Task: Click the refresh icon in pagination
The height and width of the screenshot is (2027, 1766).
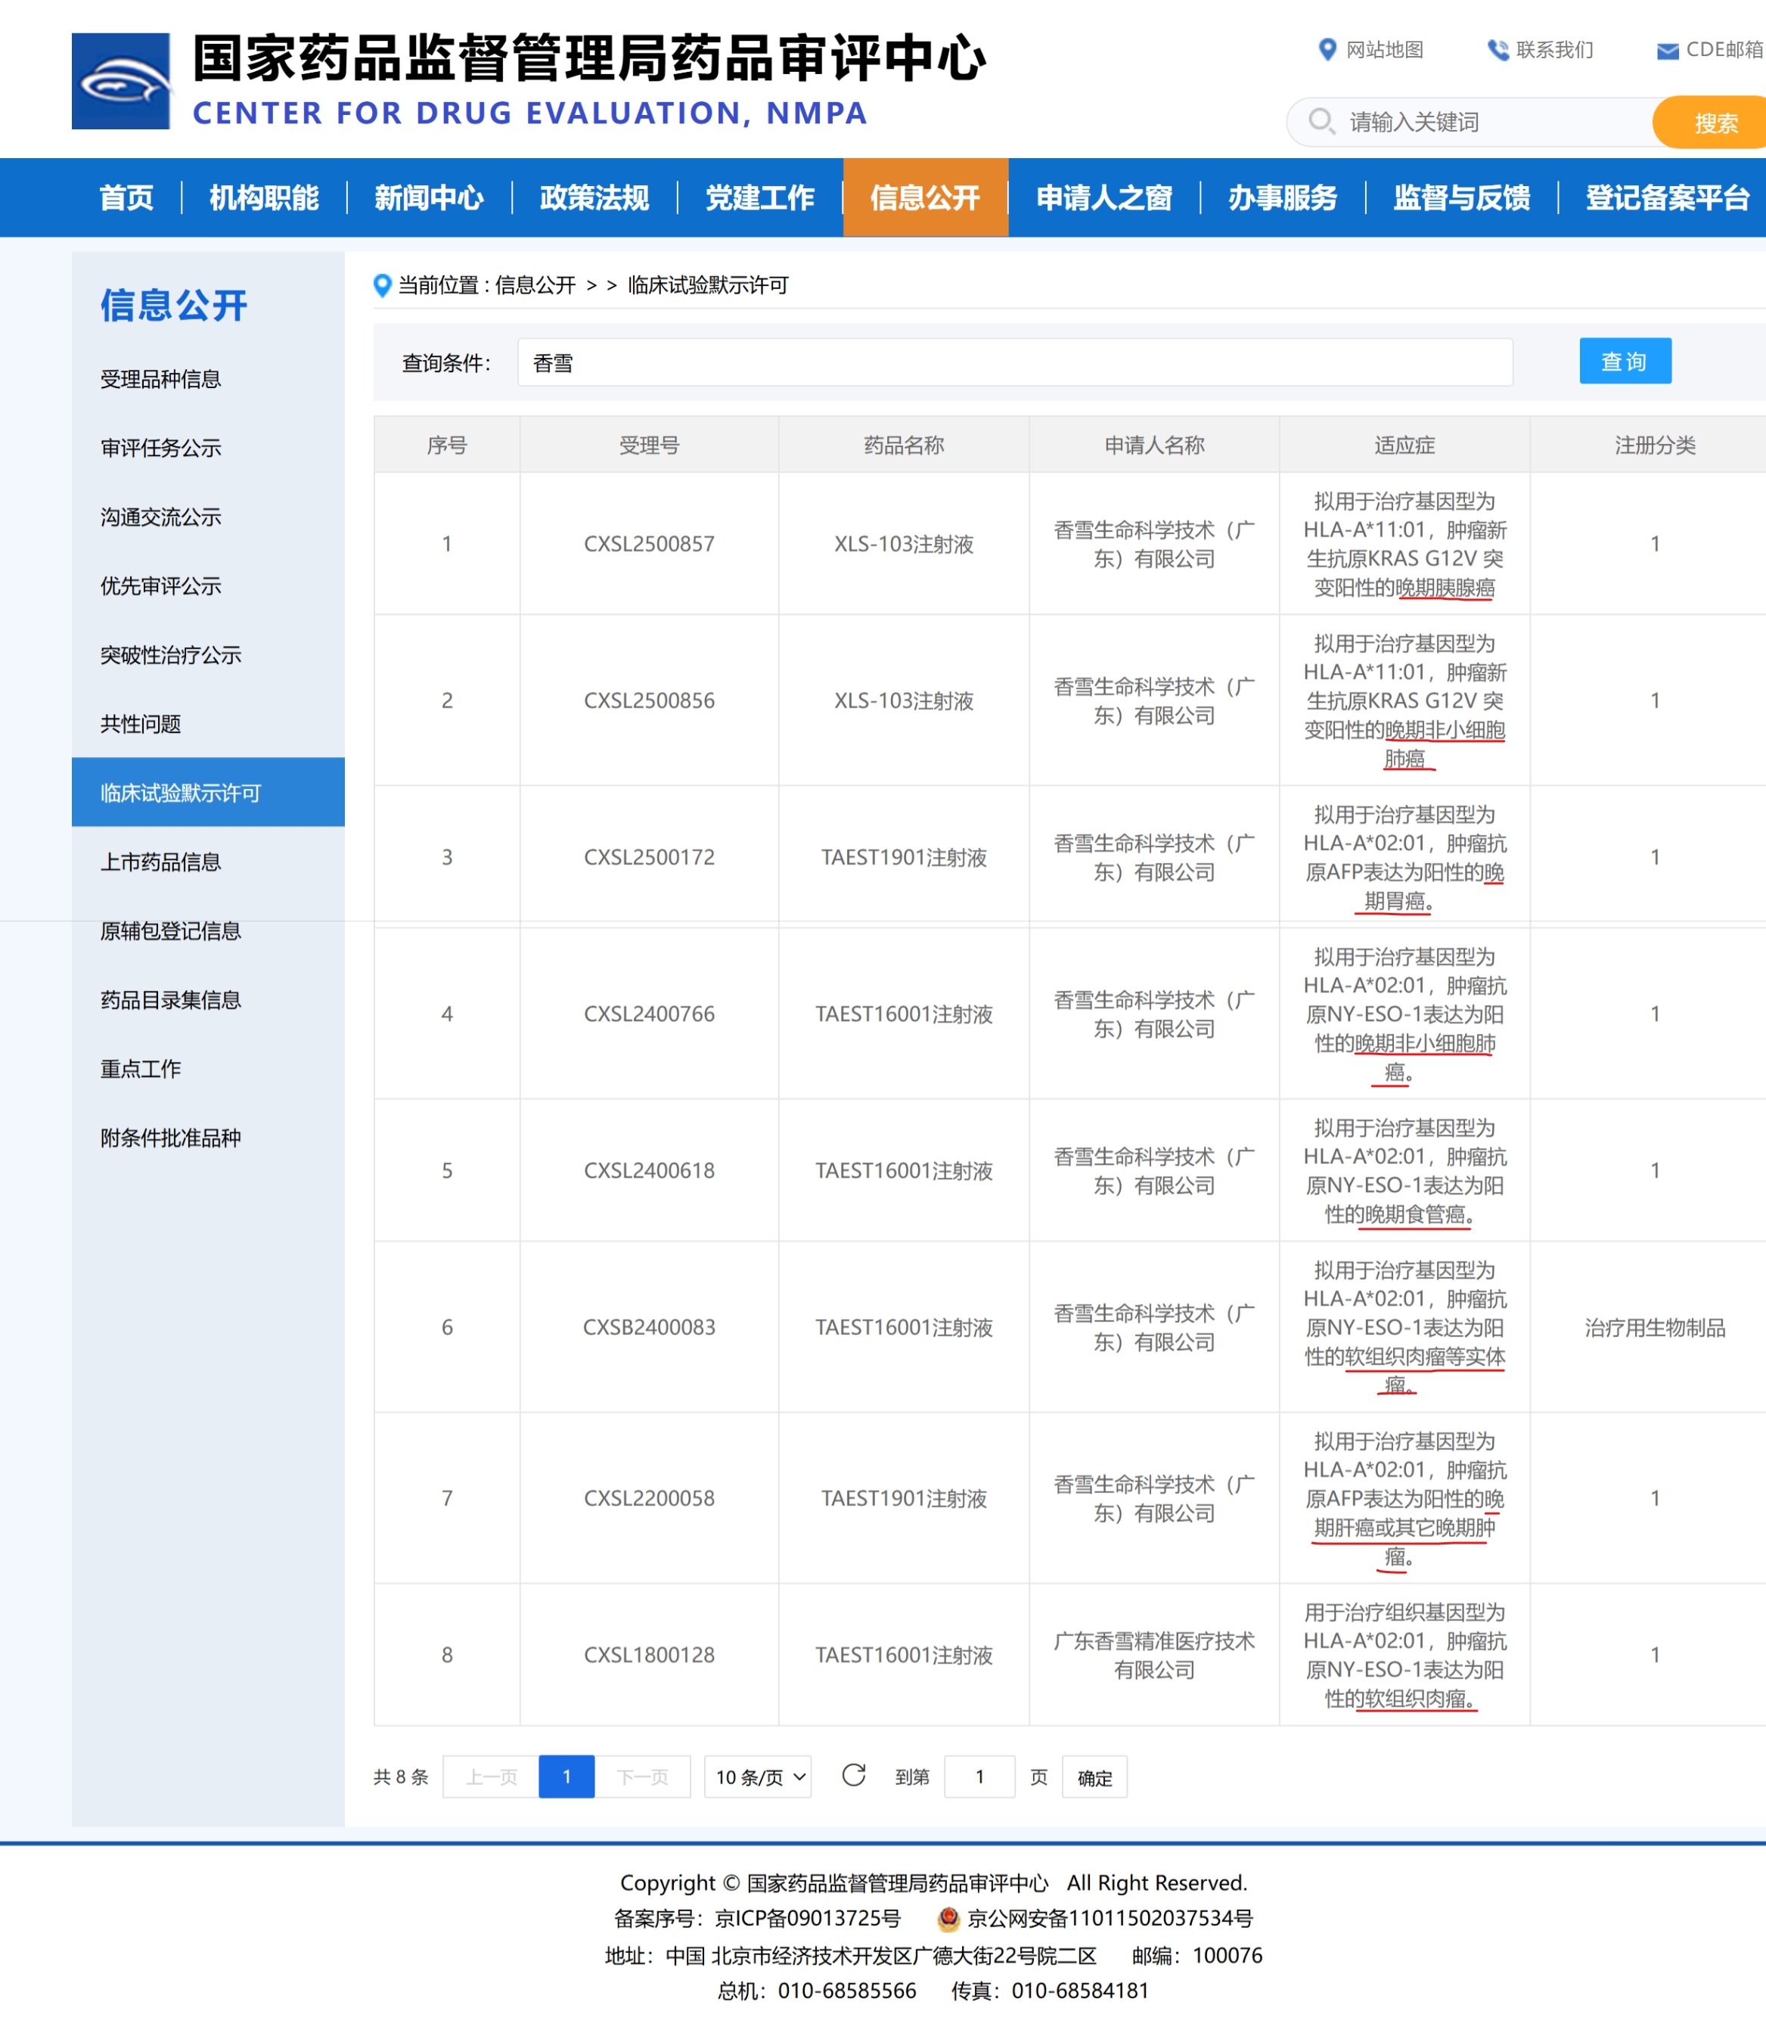Action: [853, 1774]
